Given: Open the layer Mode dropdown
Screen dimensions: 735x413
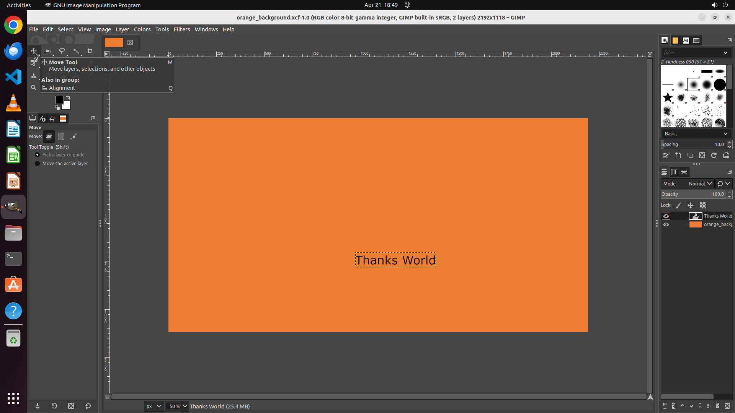Looking at the screenshot, I should point(699,184).
